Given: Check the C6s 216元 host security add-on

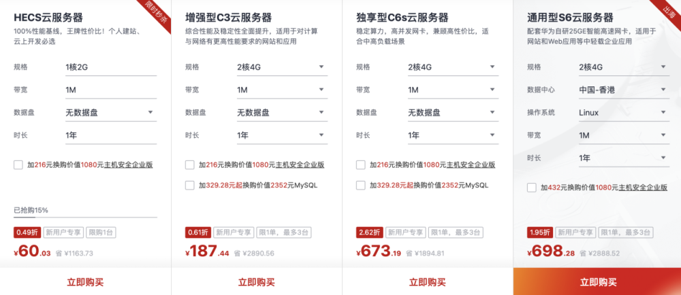Looking at the screenshot, I should (360, 165).
